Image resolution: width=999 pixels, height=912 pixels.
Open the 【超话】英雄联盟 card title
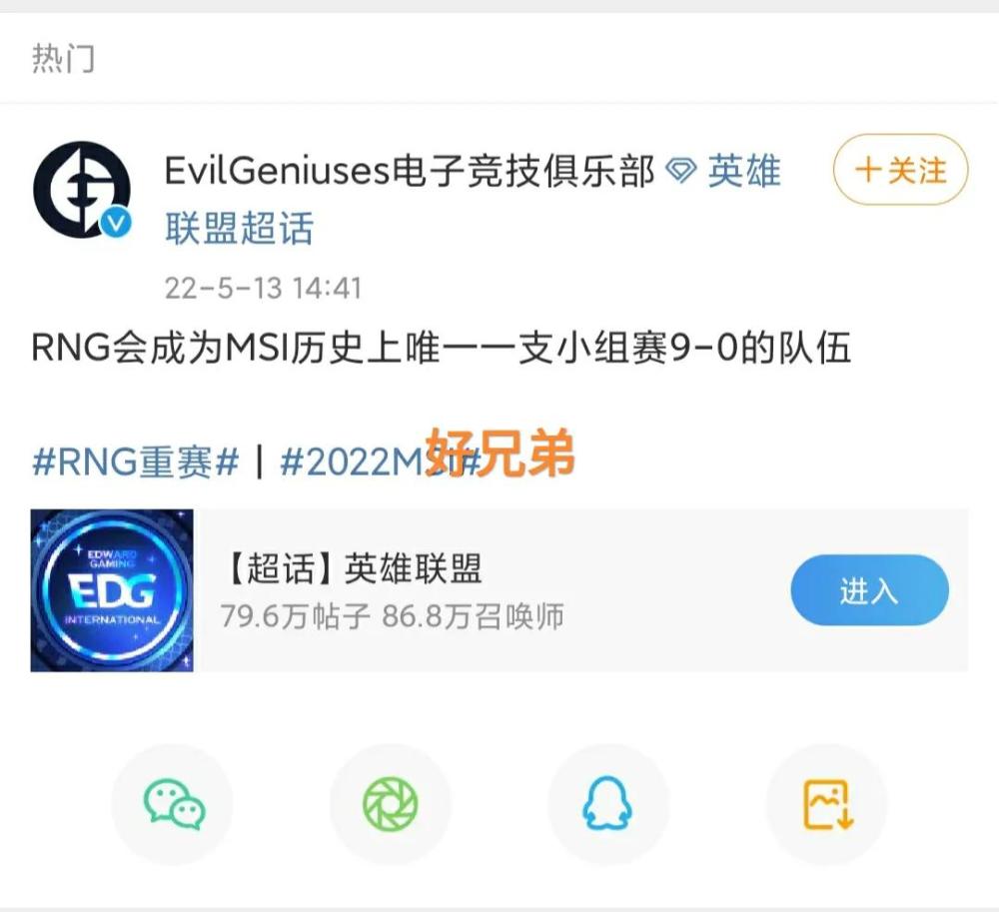tap(351, 568)
